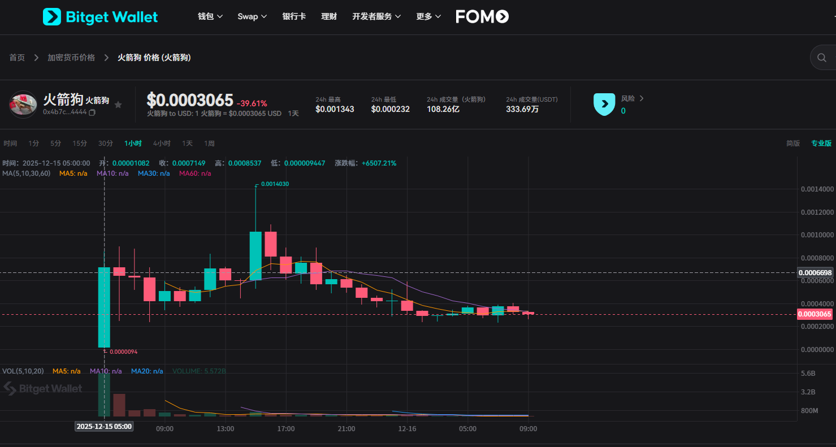This screenshot has height=447, width=836.
Task: Open the 风险 risk detail arrow
Action: click(x=642, y=98)
